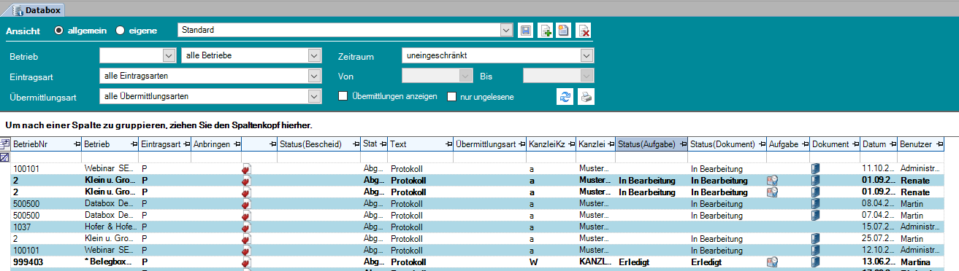The width and height of the screenshot is (959, 271).
Task: Click the 15.07.2... Datum cell
Action: point(879,227)
